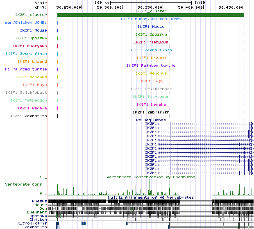Image resolution: width=254 pixels, height=229 pixels.
Task: Click the "IKZF1 Human/Chicken UCNEs" center title
Action: click(151, 19)
